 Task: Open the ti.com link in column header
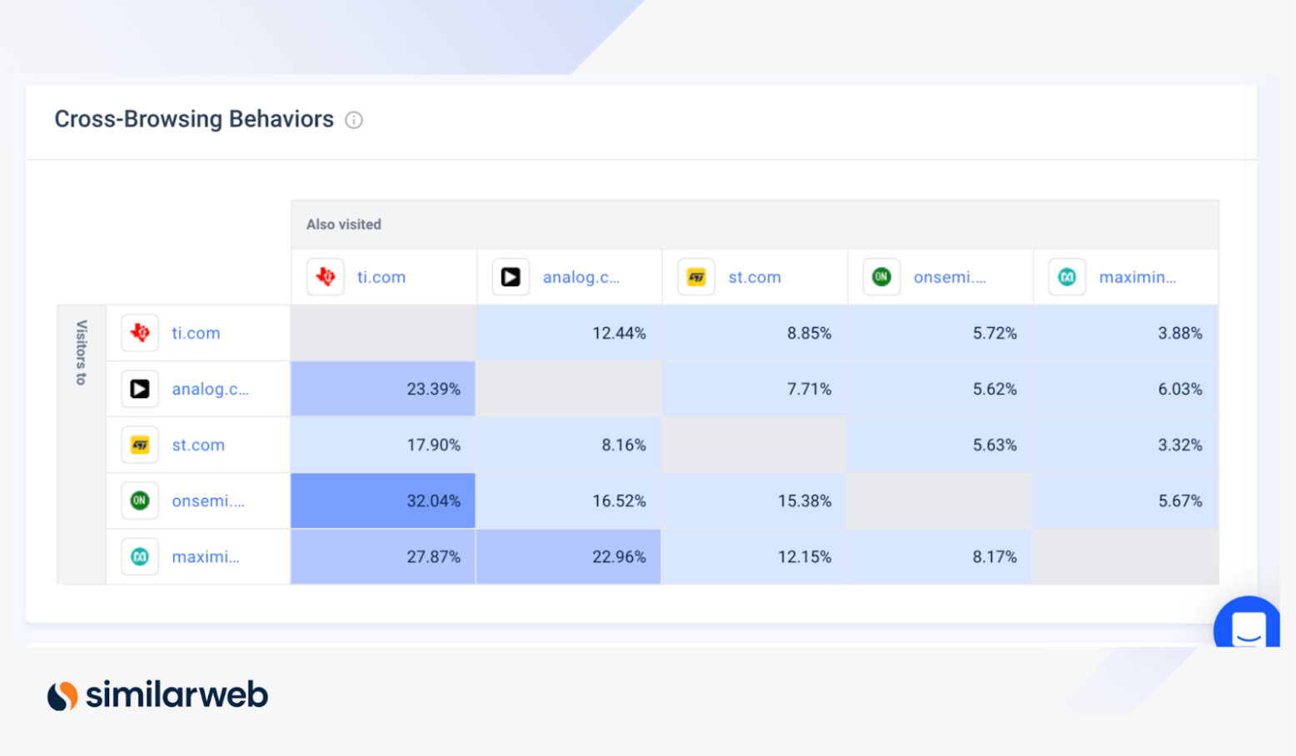[x=381, y=277]
